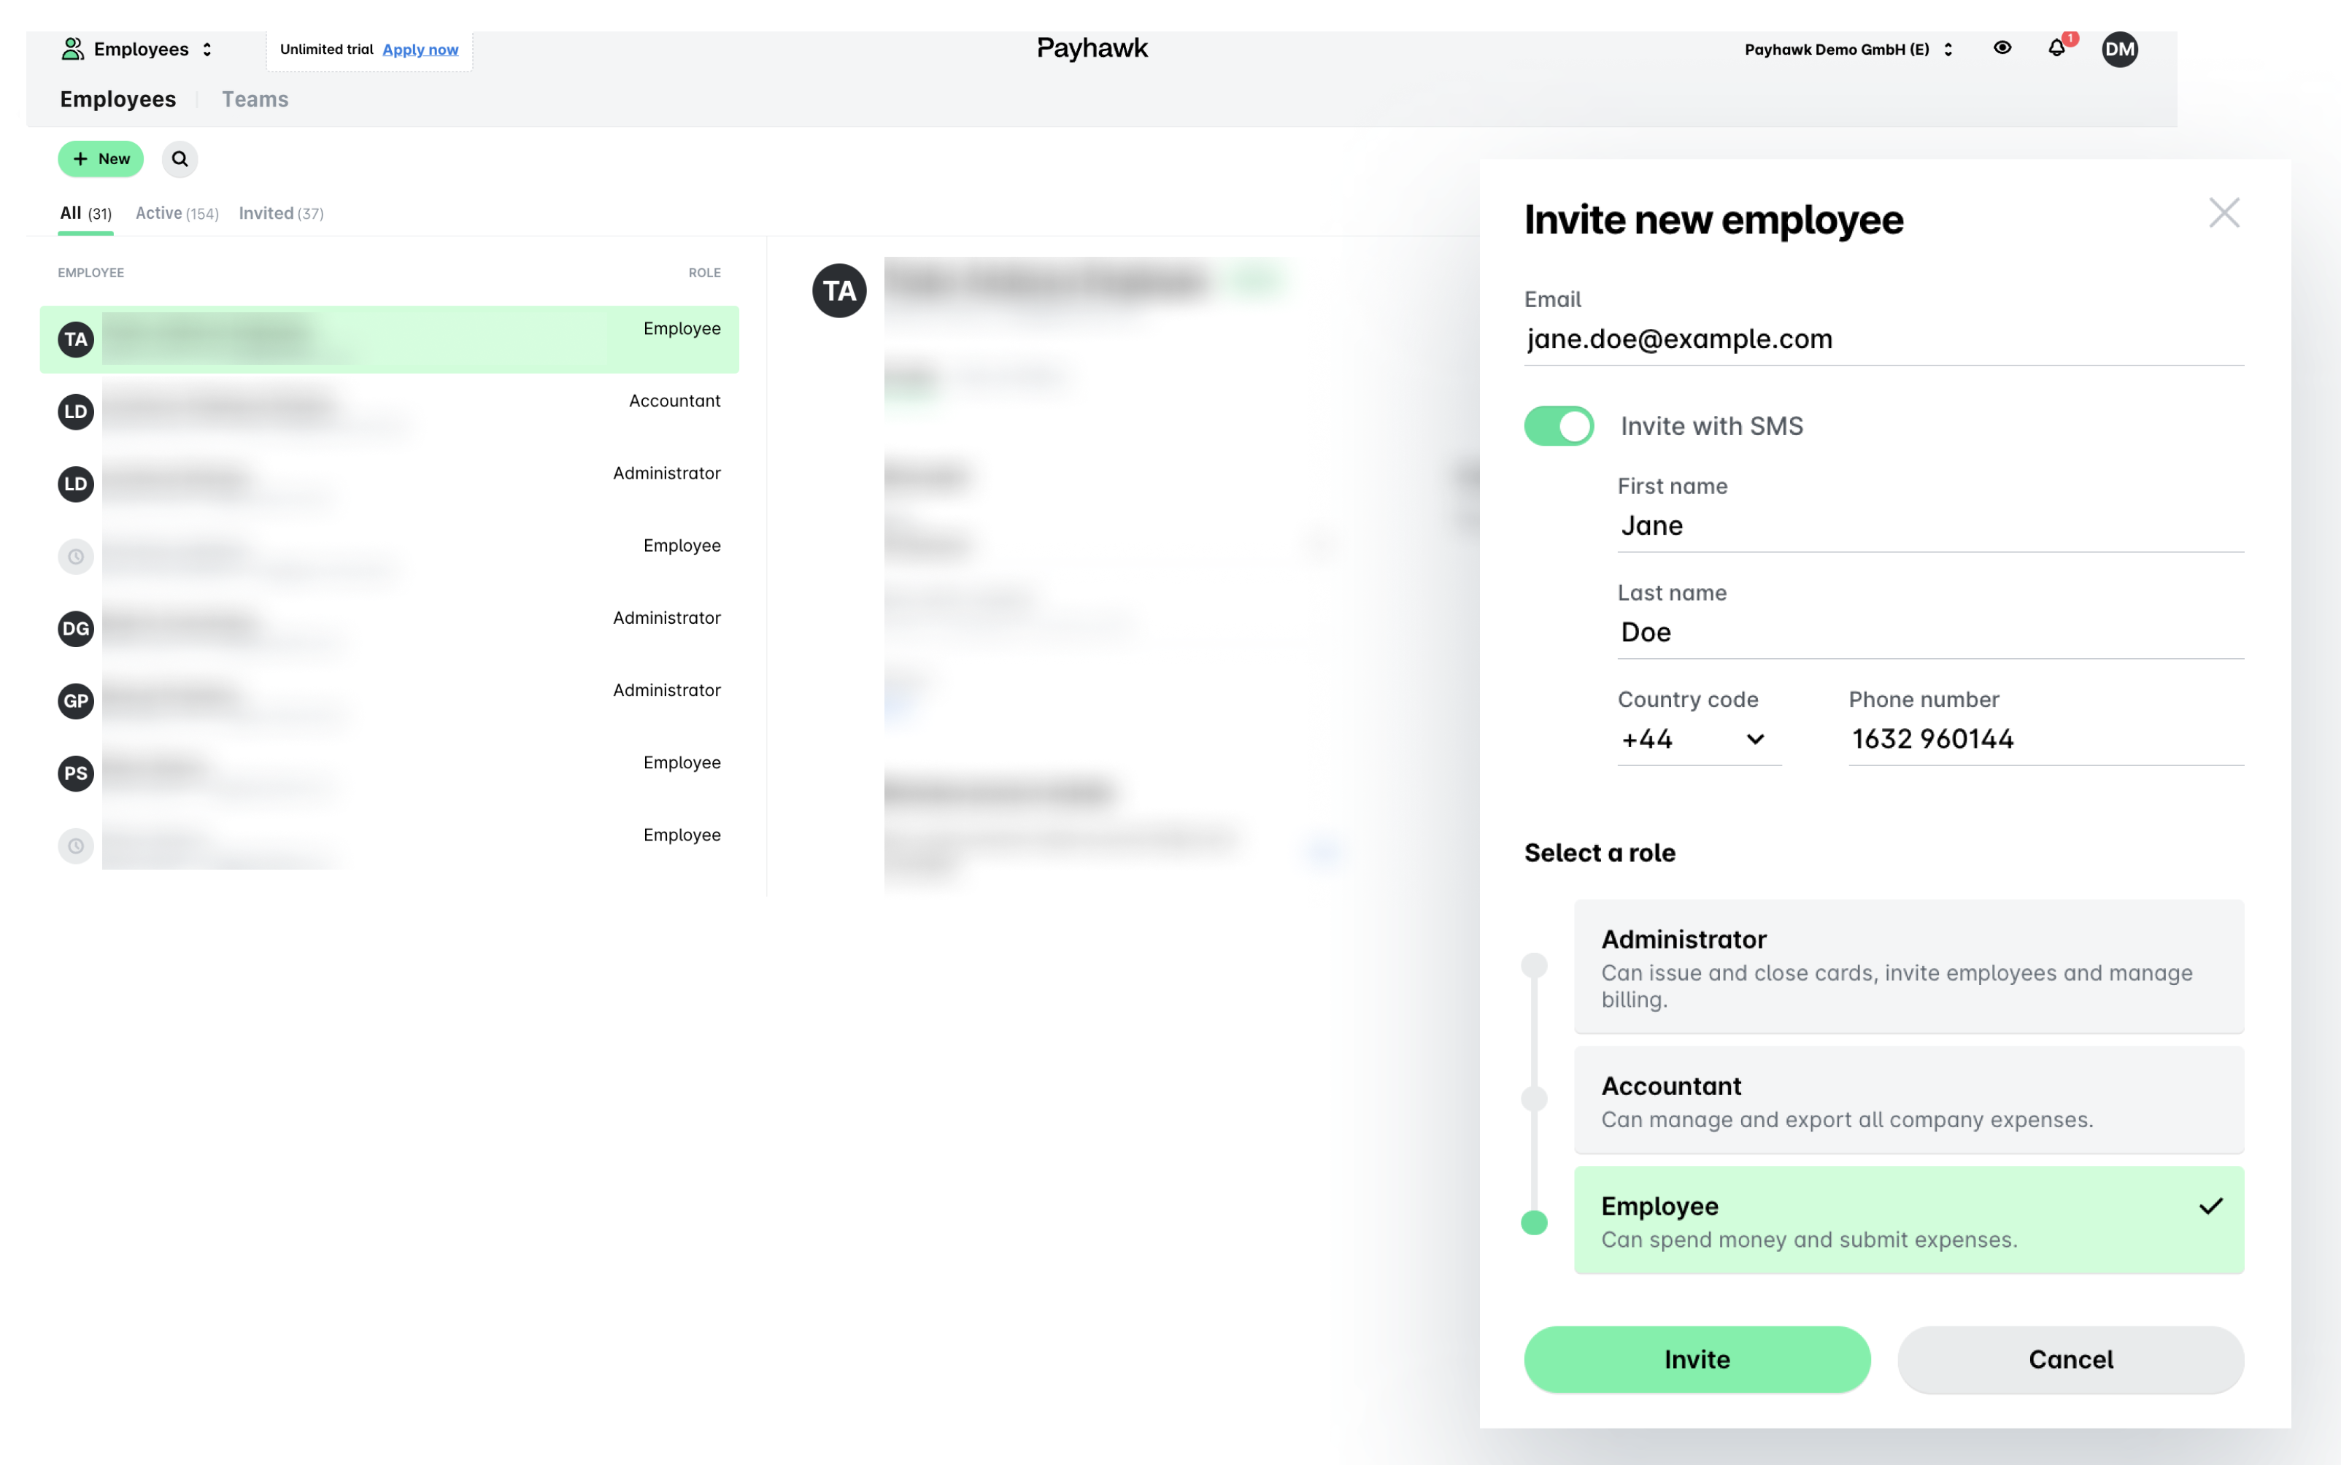
Task: Open the DM user avatar menu
Action: pyautogui.click(x=2119, y=50)
